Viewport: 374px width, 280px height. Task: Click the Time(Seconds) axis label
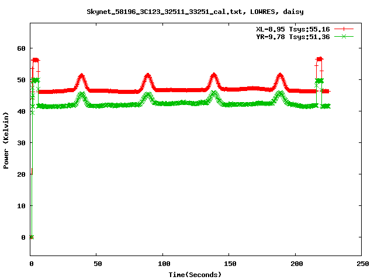tap(195, 275)
